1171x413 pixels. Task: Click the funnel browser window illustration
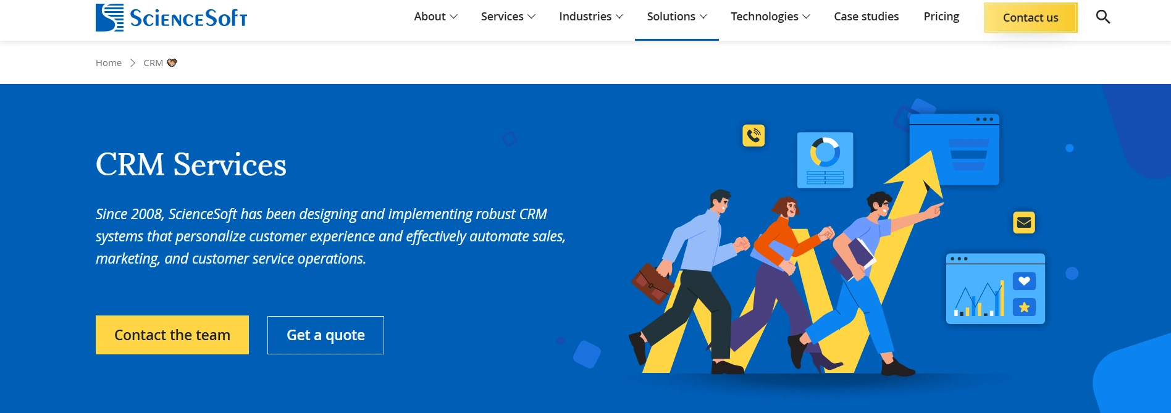point(954,149)
